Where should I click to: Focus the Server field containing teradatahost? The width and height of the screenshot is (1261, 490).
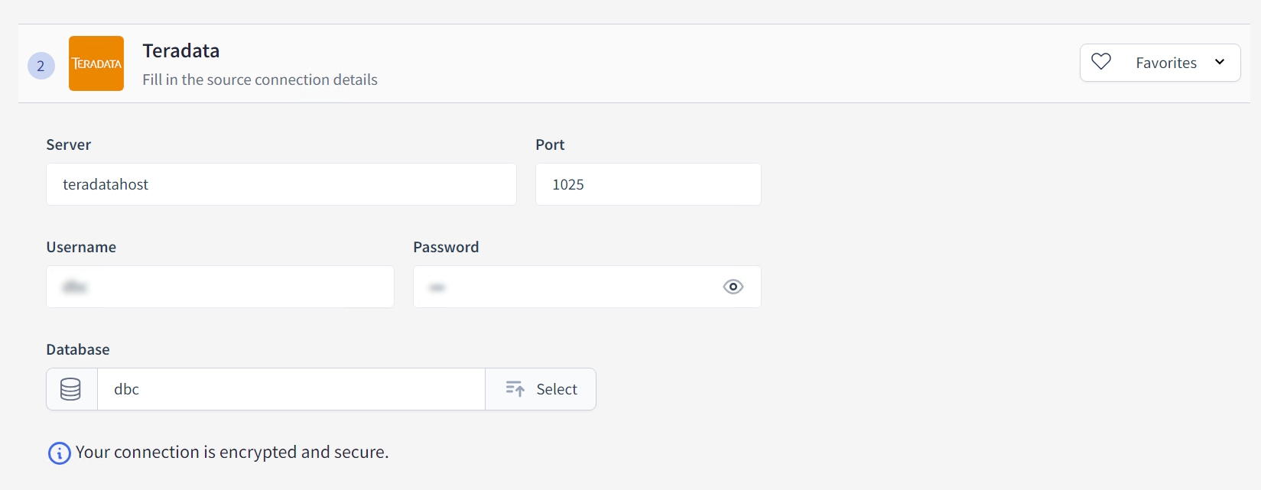pyautogui.click(x=281, y=184)
